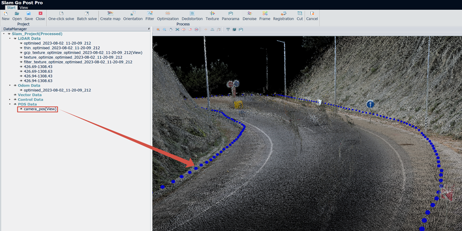This screenshot has width=462, height=231.
Task: Run the Denoise tool
Action: coord(249,16)
